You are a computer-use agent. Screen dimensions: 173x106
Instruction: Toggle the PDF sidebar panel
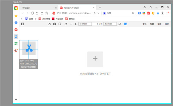pyautogui.click(x=22, y=24)
